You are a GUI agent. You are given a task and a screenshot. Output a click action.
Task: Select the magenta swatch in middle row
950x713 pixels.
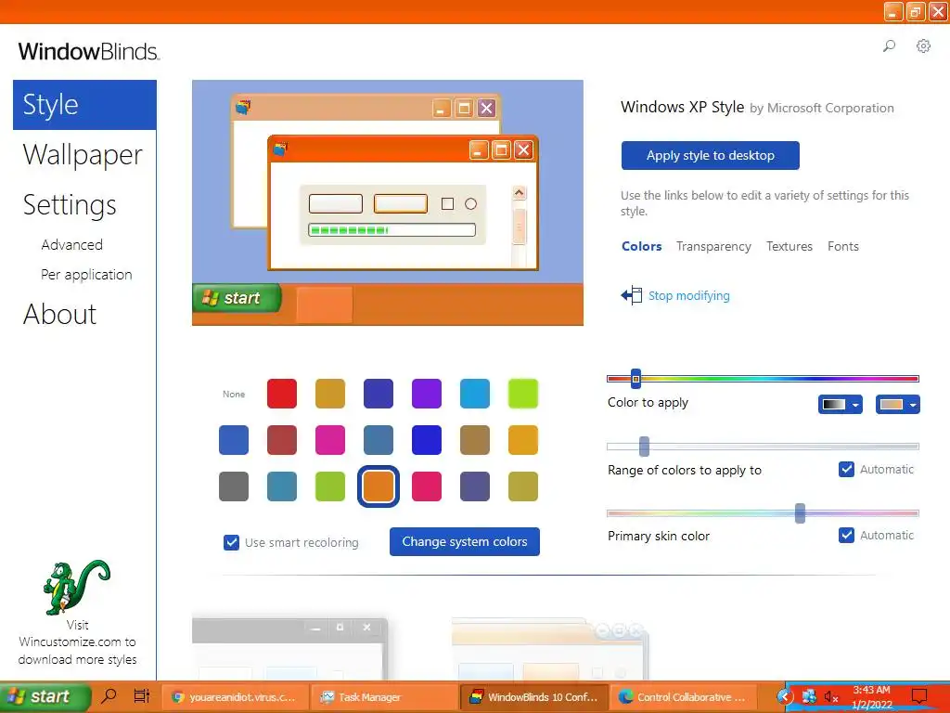tap(330, 439)
